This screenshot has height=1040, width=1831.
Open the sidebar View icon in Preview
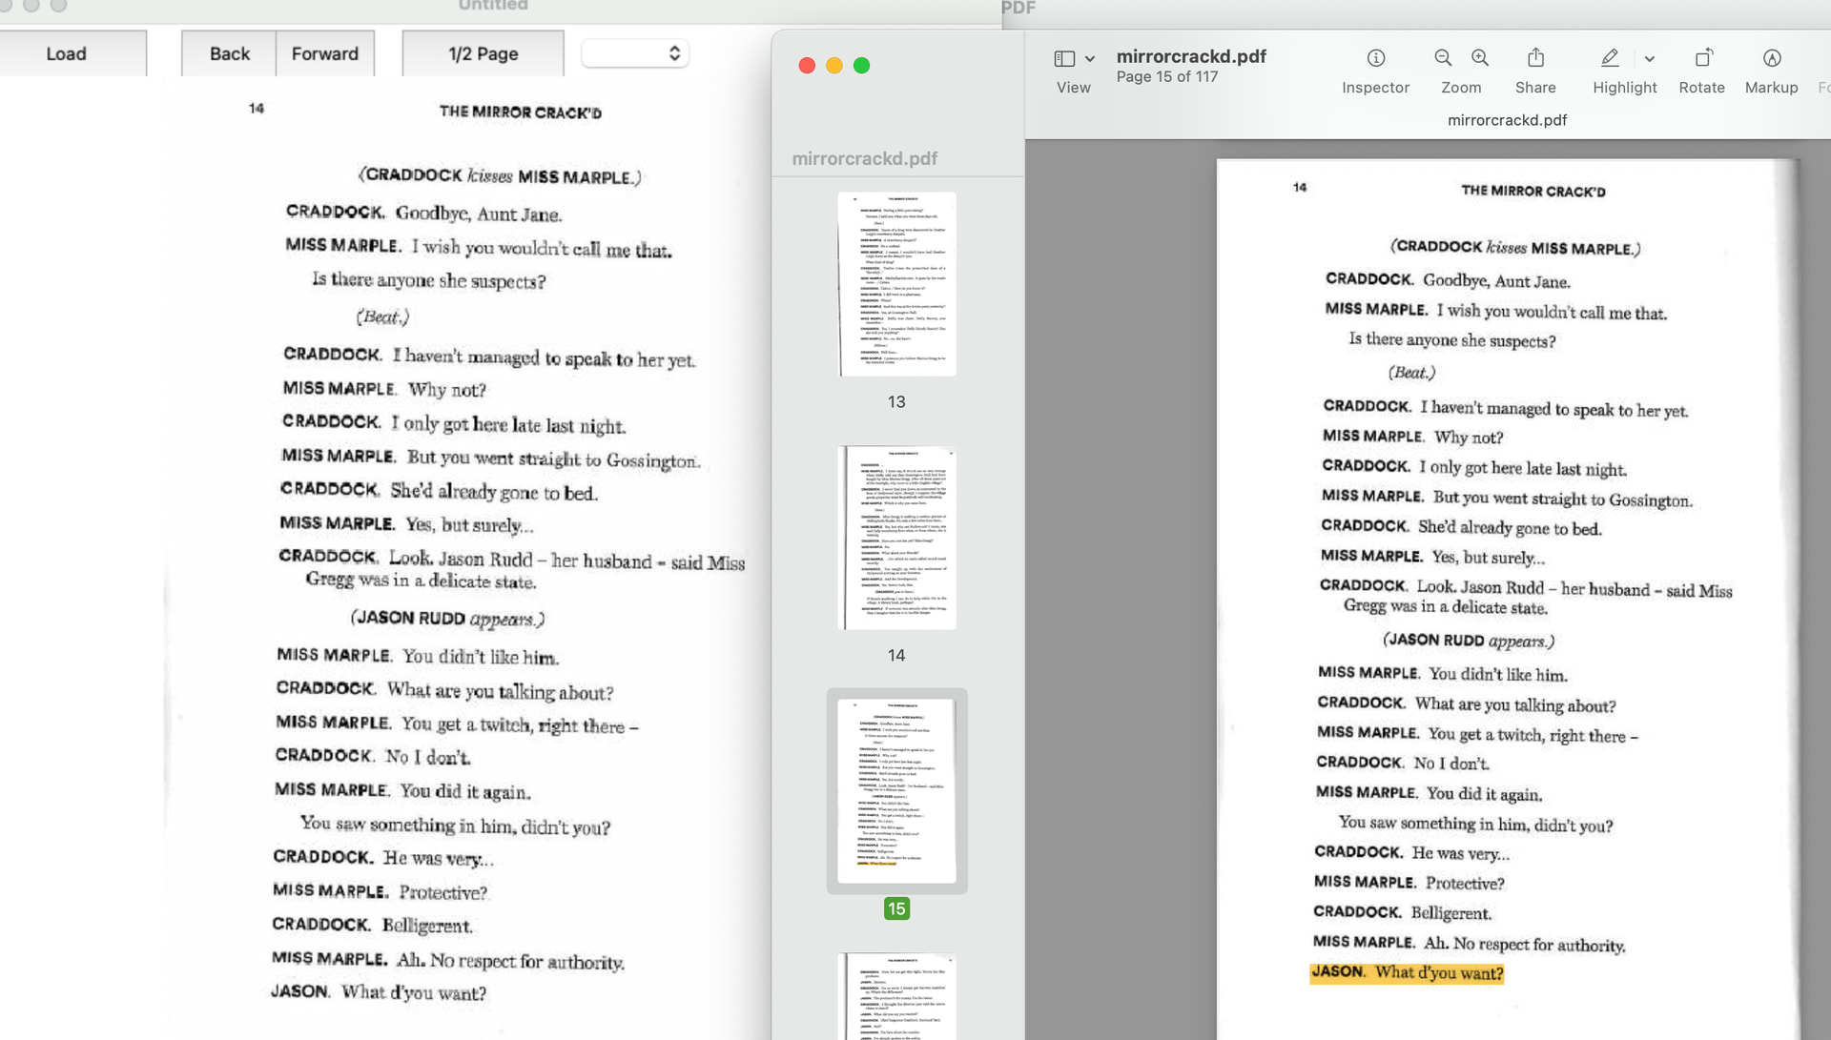pyautogui.click(x=1064, y=59)
